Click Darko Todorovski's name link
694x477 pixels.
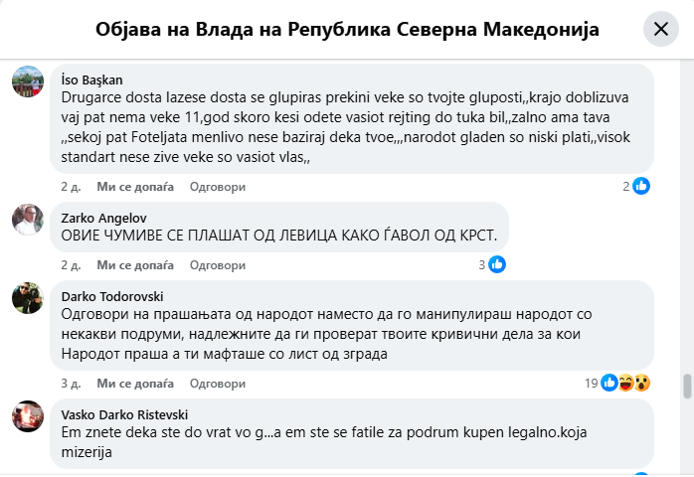pyautogui.click(x=111, y=296)
